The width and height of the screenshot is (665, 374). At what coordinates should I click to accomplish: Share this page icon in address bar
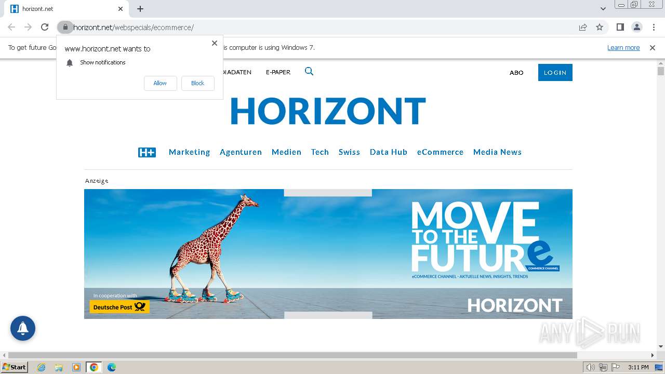tap(583, 27)
